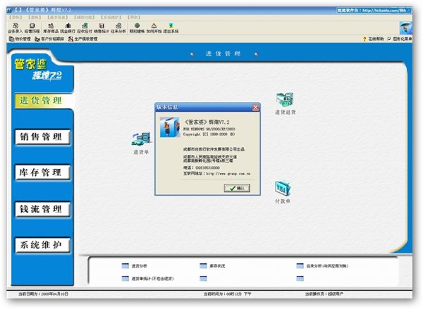Click the 业务录入 toolbar icon

(x=14, y=27)
